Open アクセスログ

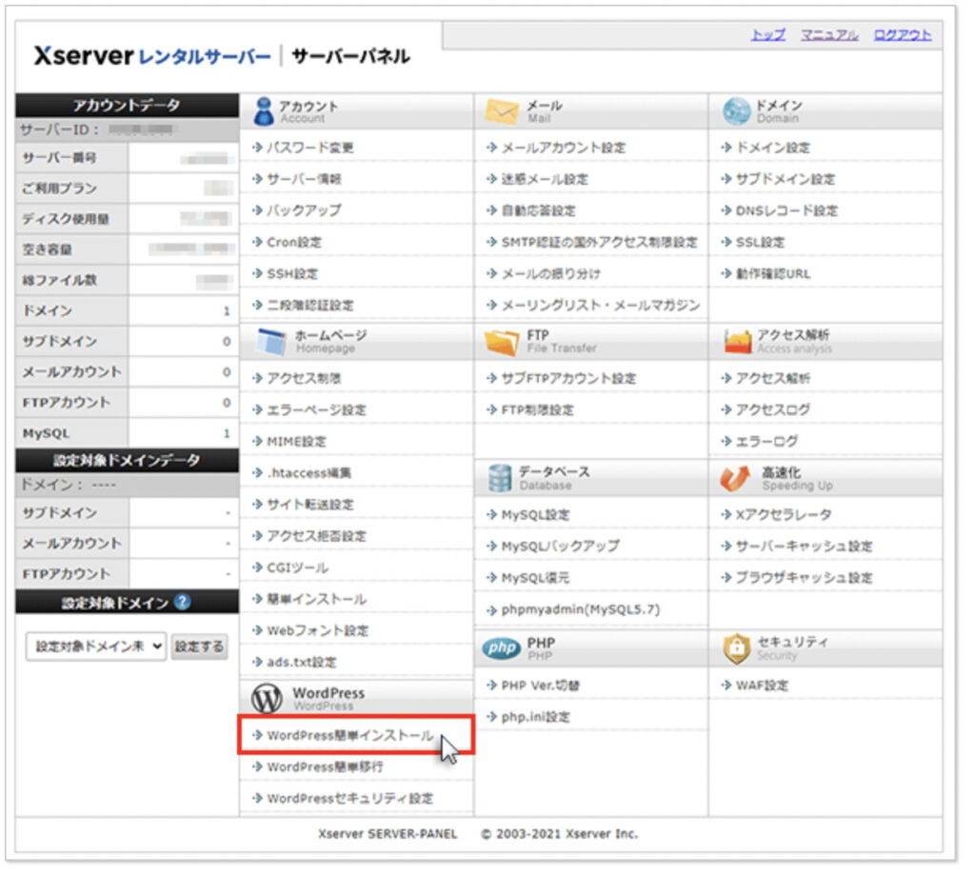coord(773,409)
